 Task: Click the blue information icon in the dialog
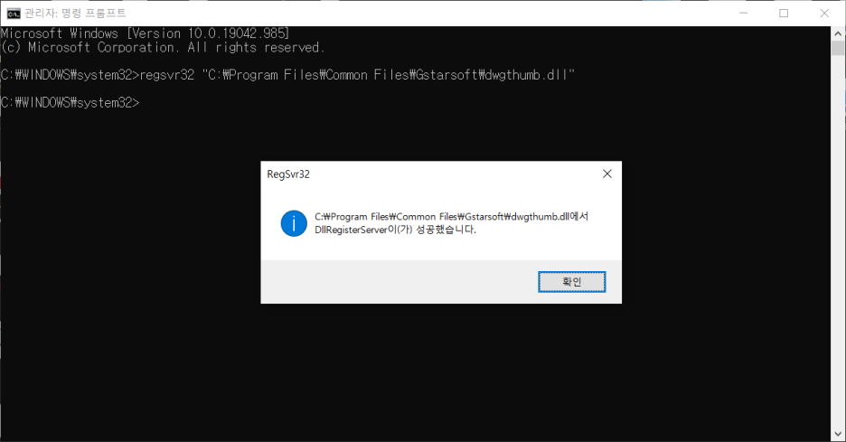tap(294, 223)
